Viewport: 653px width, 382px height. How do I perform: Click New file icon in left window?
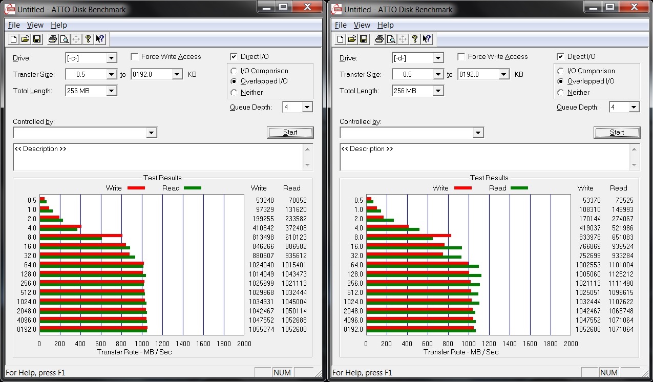point(14,39)
